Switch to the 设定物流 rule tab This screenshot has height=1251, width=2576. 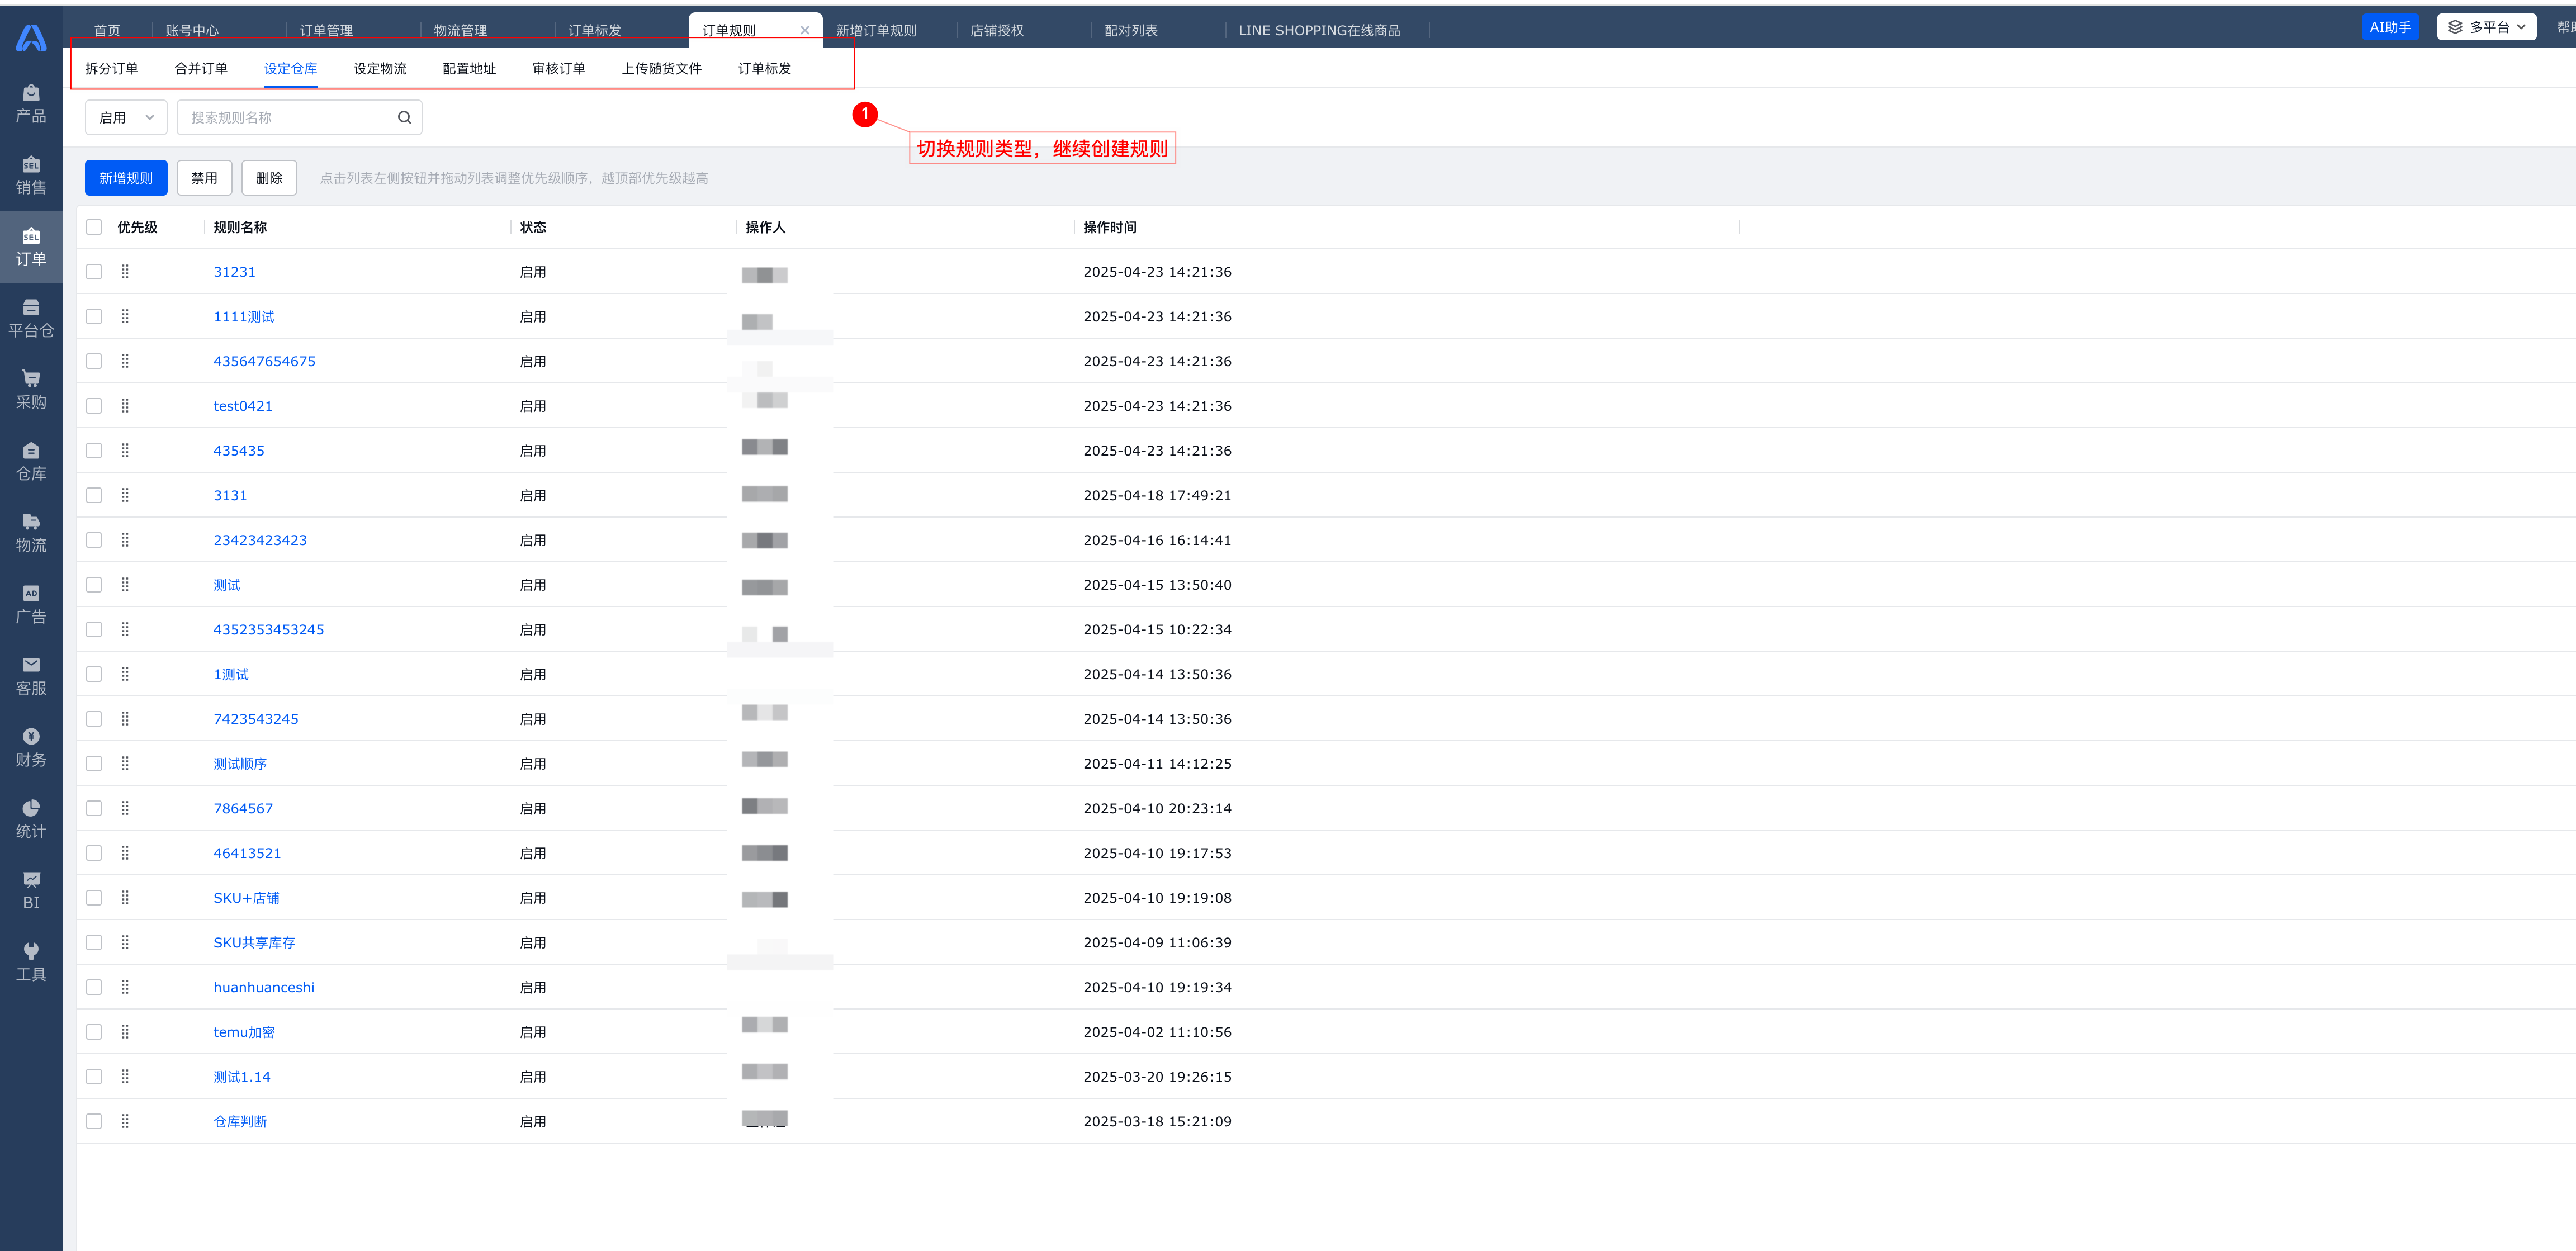380,68
